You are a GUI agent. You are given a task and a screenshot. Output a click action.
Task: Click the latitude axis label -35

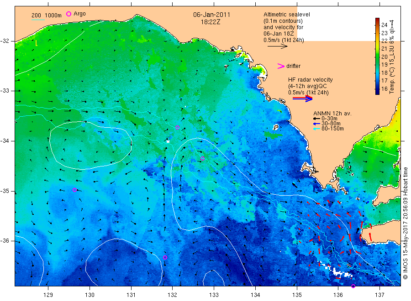pos(5,191)
